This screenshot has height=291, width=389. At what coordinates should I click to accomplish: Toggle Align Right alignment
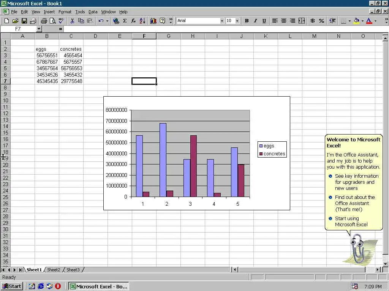tap(293, 21)
